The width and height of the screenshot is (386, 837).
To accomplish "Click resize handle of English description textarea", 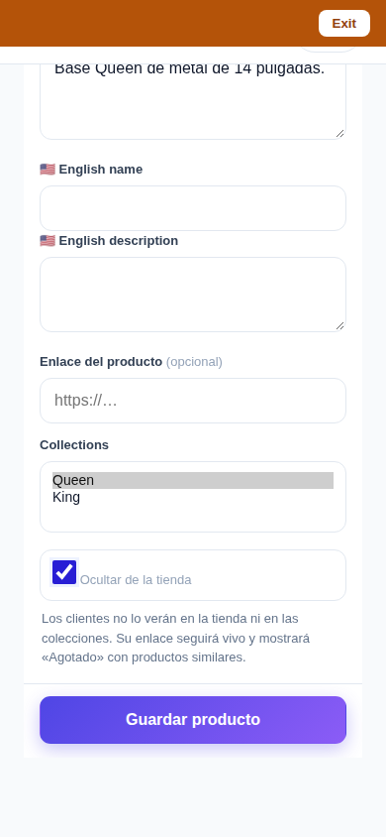I will (x=340, y=325).
